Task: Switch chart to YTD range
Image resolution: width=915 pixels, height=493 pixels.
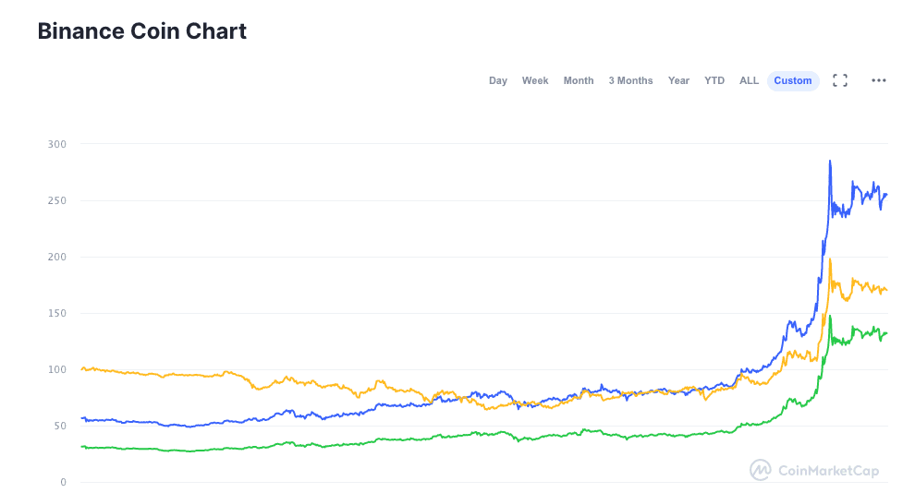Action: coord(714,80)
